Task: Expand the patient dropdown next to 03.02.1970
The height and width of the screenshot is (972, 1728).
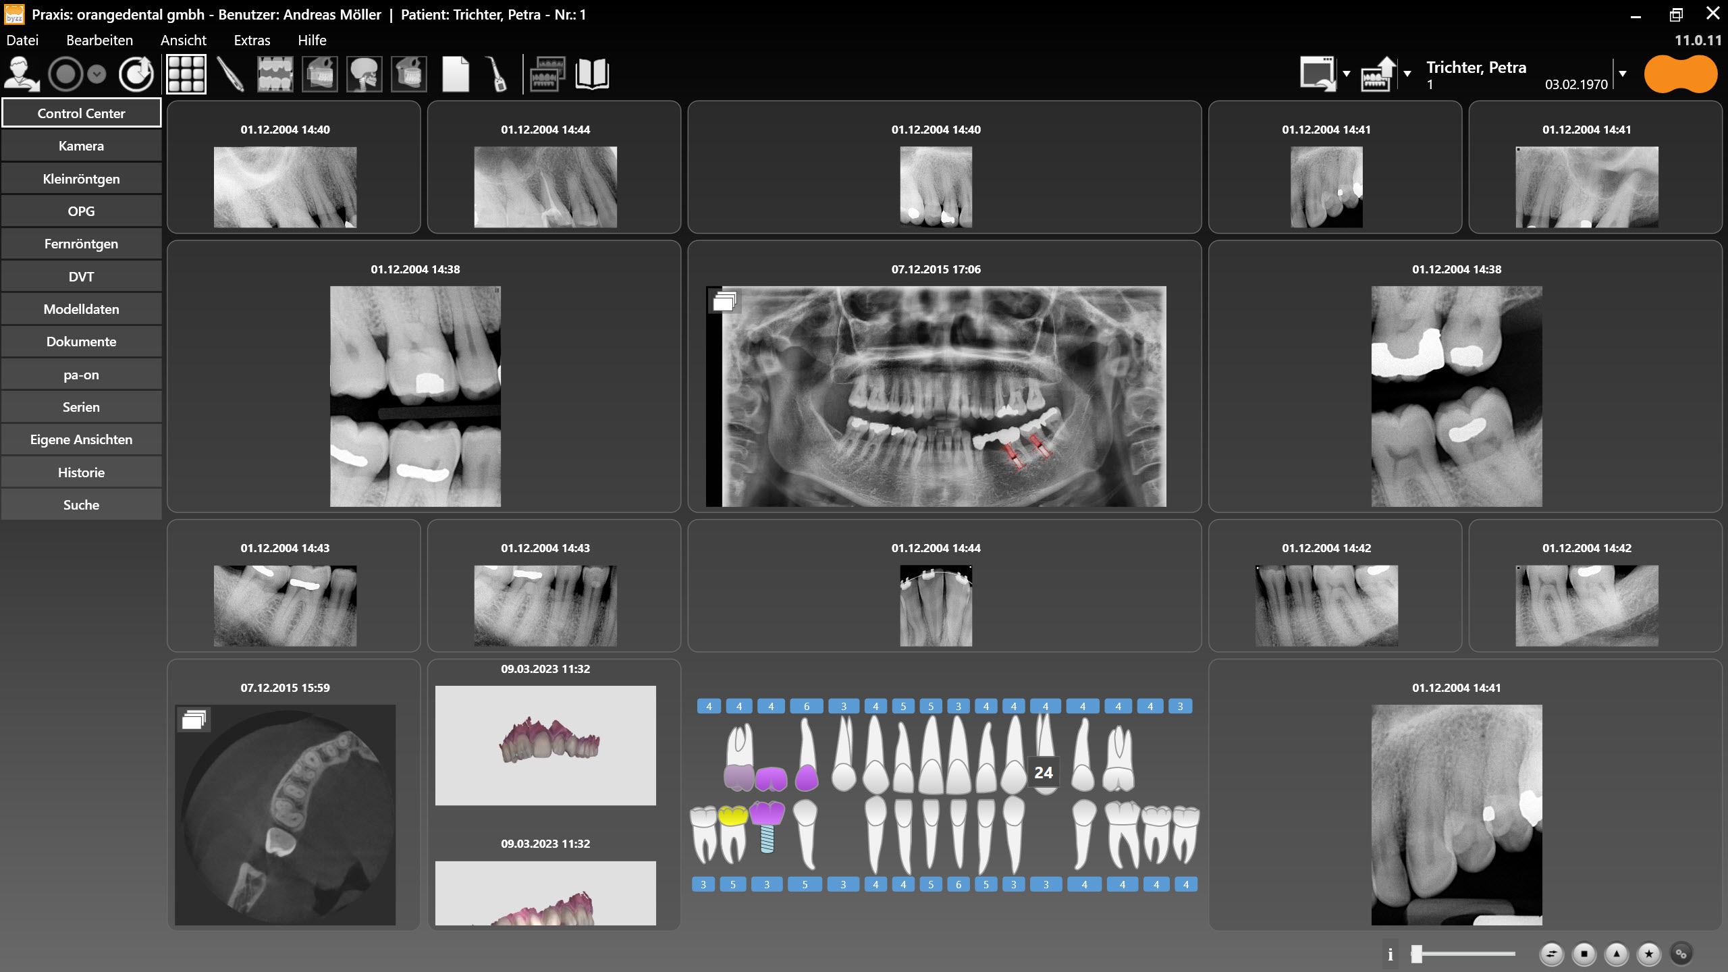Action: coord(1623,74)
